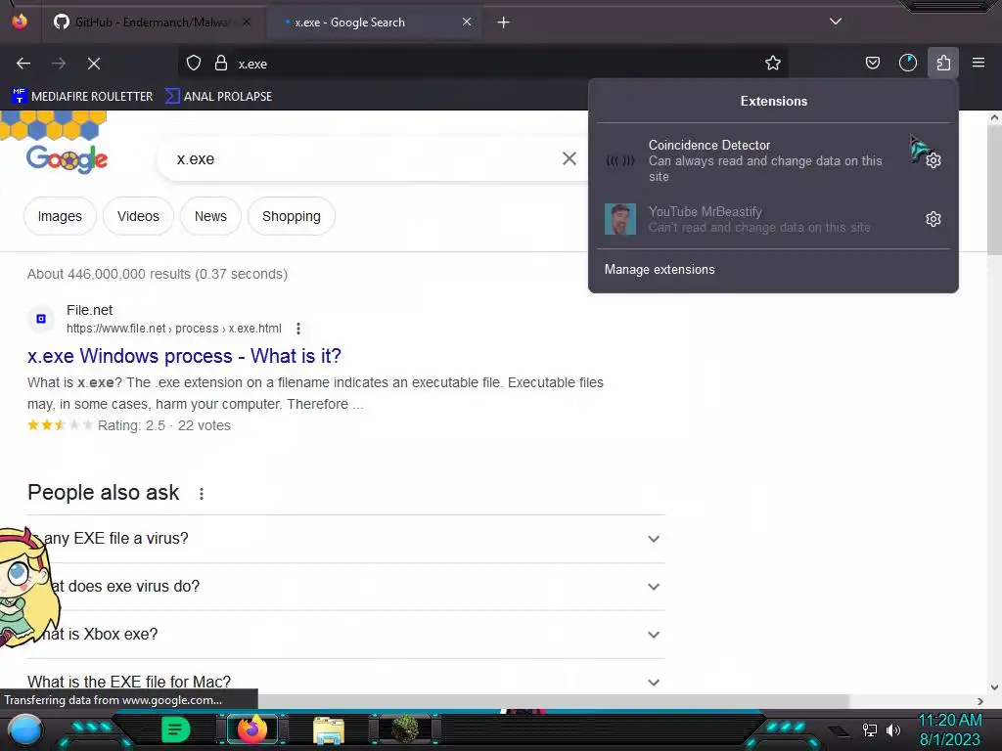Click the Google search input field
Image resolution: width=1002 pixels, height=751 pixels.
pos(364,159)
